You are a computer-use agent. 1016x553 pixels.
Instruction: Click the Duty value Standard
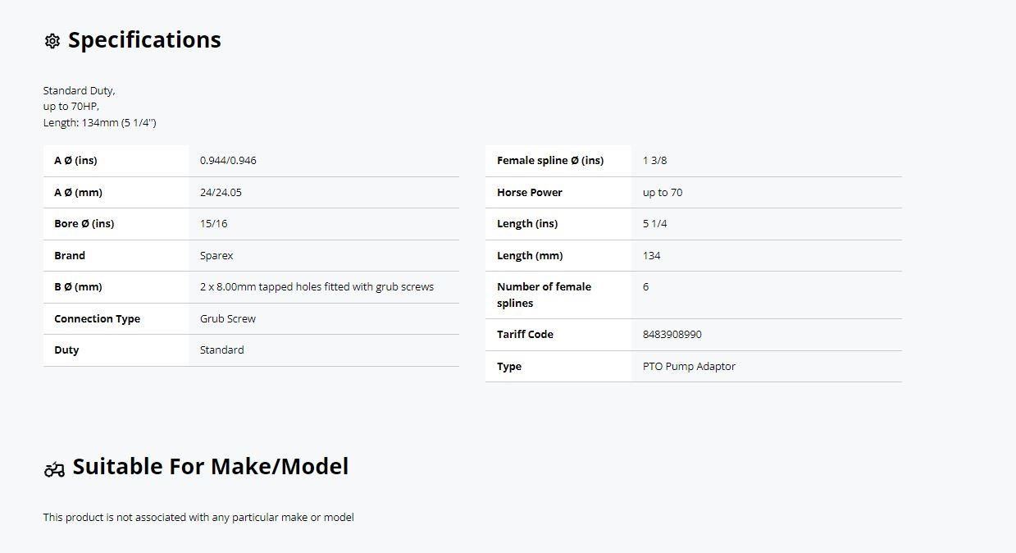coord(221,350)
